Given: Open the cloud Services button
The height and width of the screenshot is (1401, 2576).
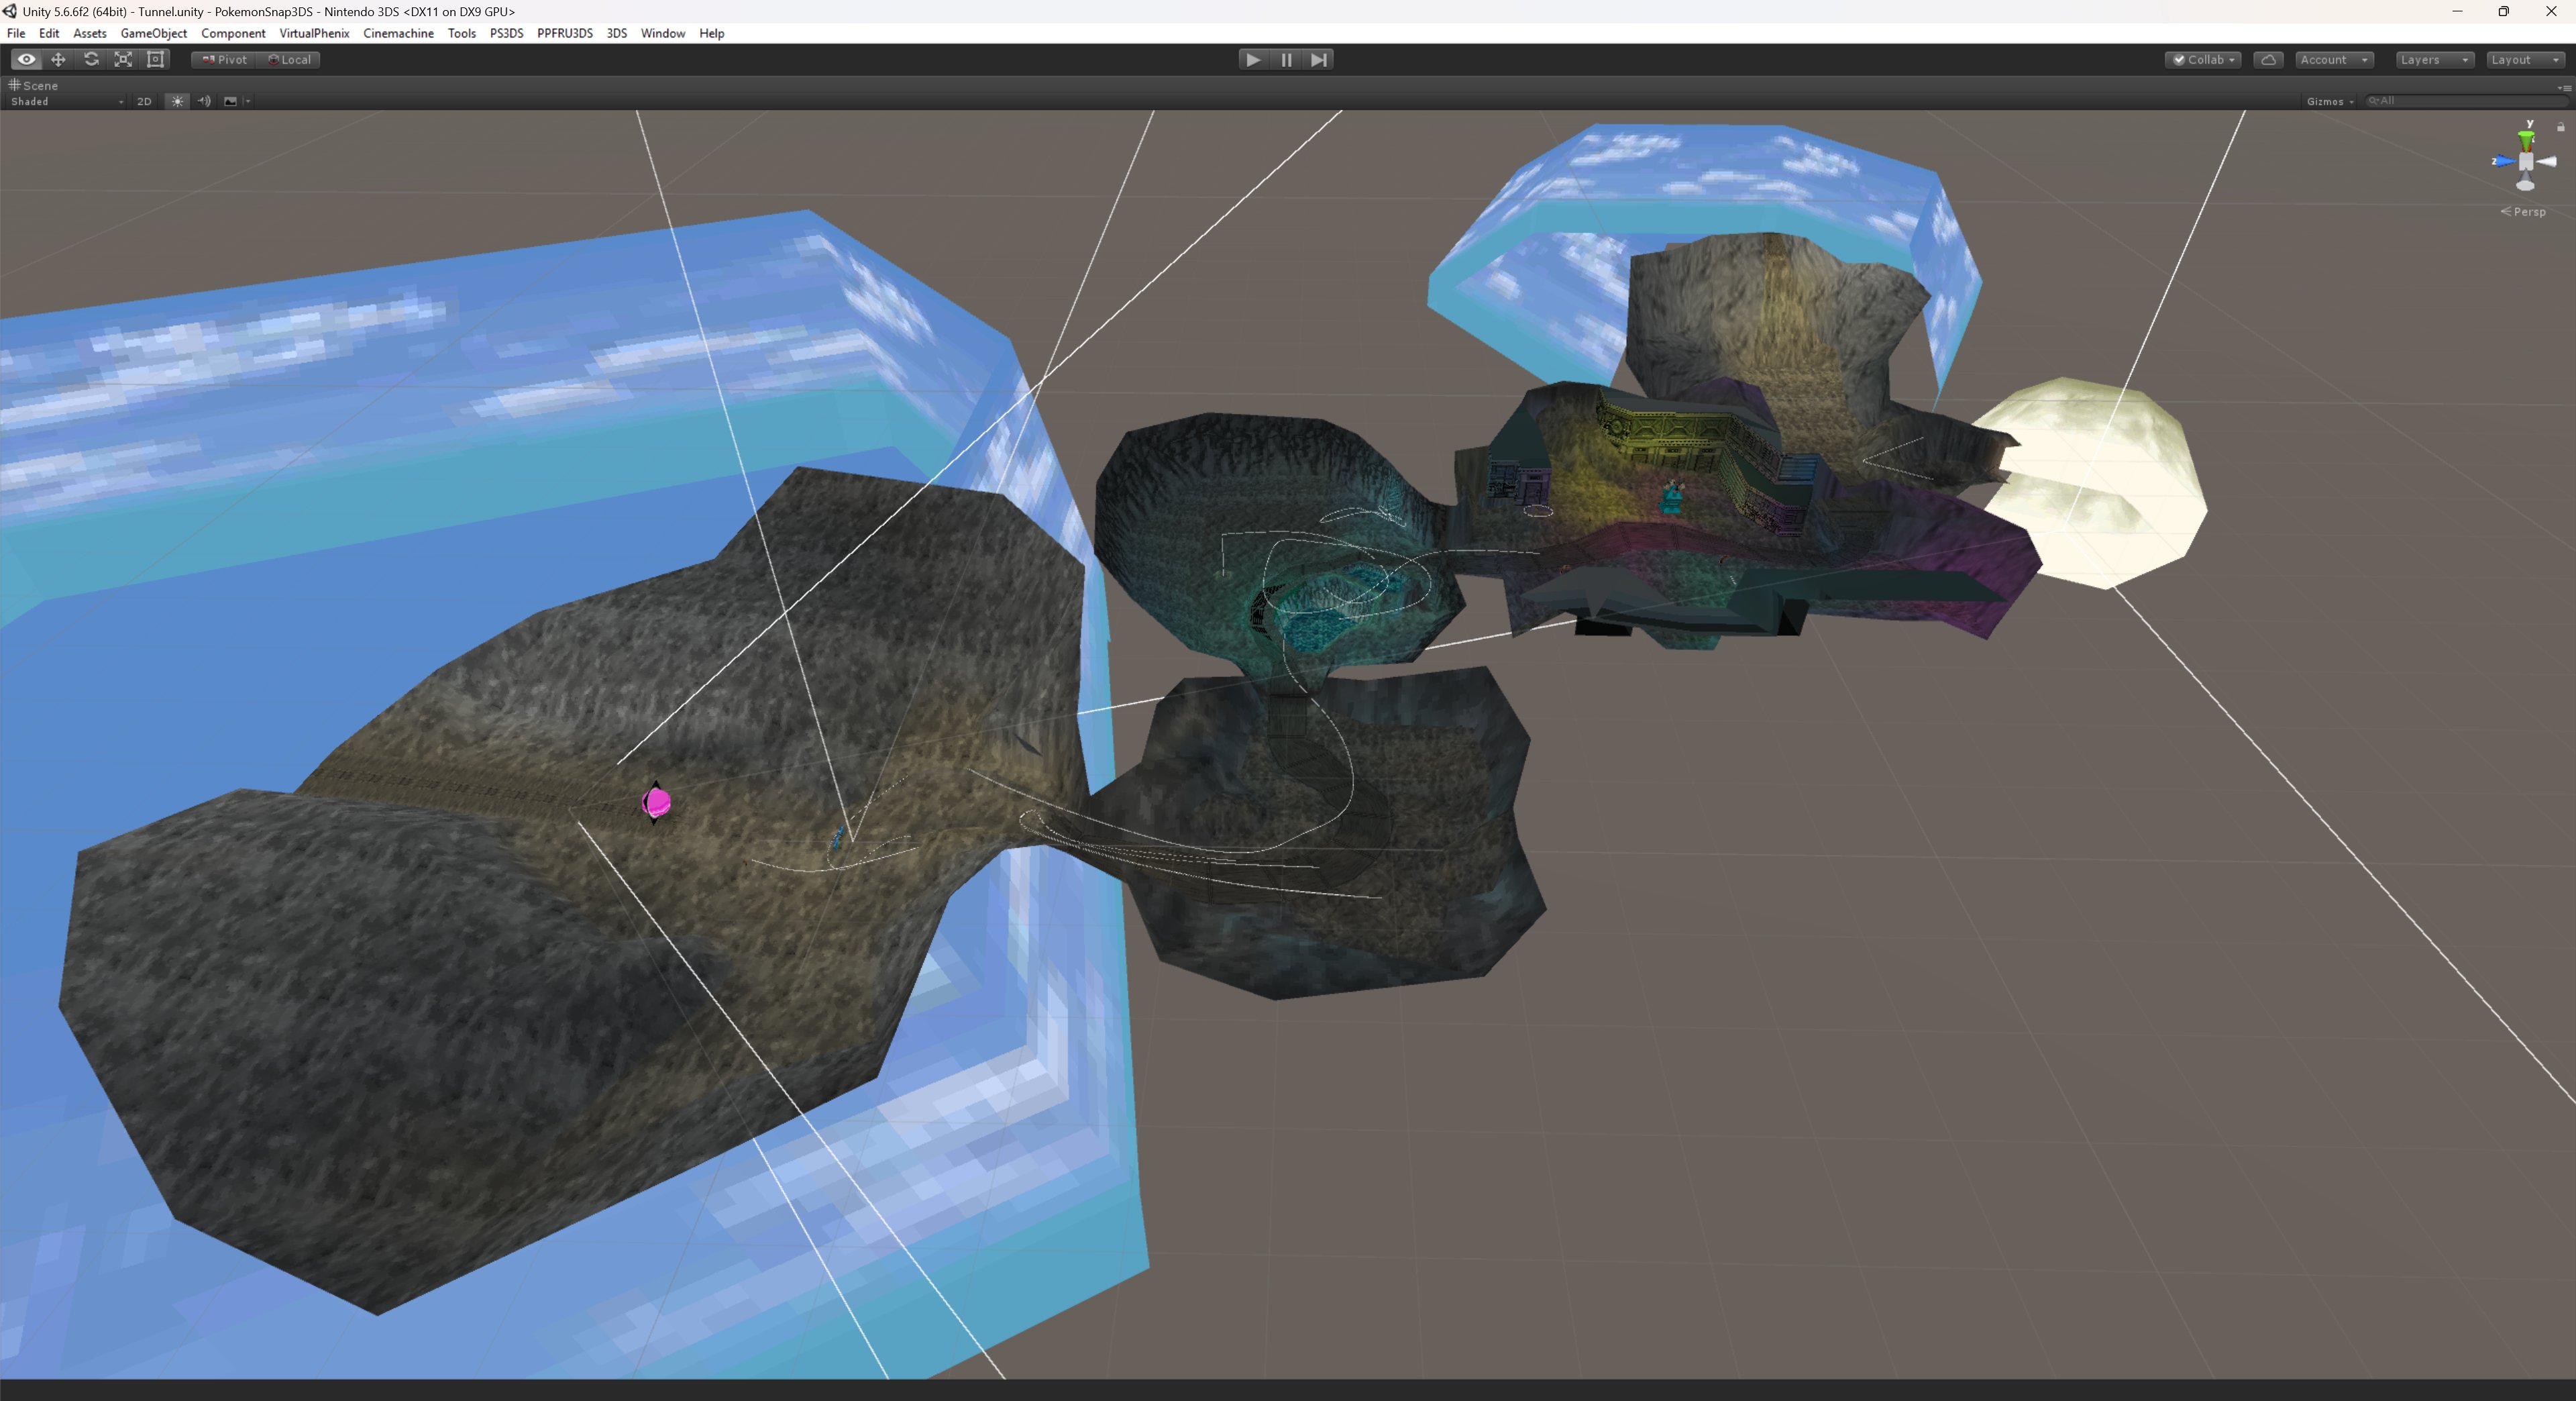Looking at the screenshot, I should coord(2268,60).
